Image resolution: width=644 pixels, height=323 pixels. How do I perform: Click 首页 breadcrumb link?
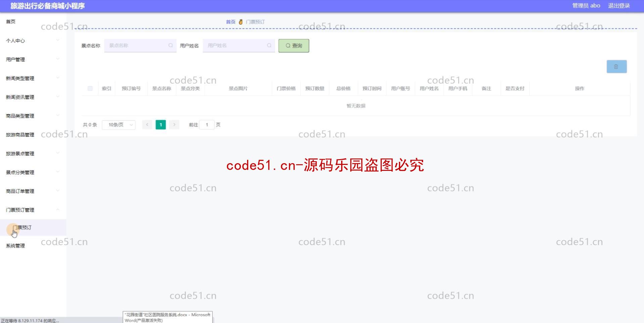(x=231, y=22)
